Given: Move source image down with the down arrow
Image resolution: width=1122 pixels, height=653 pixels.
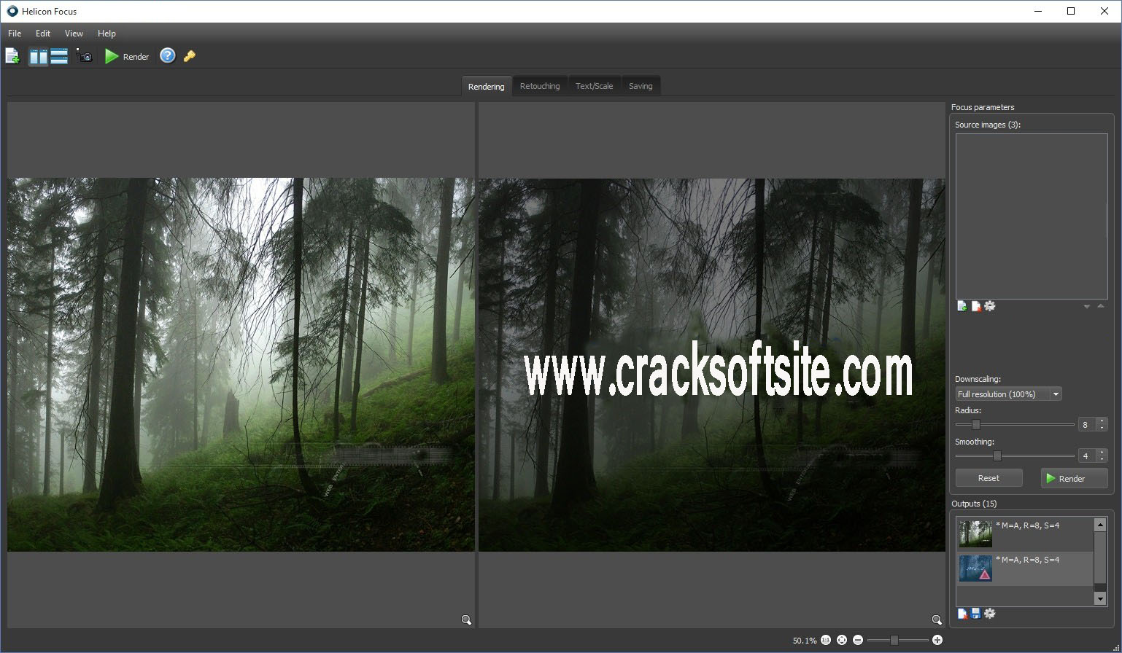Looking at the screenshot, I should (x=1087, y=307).
